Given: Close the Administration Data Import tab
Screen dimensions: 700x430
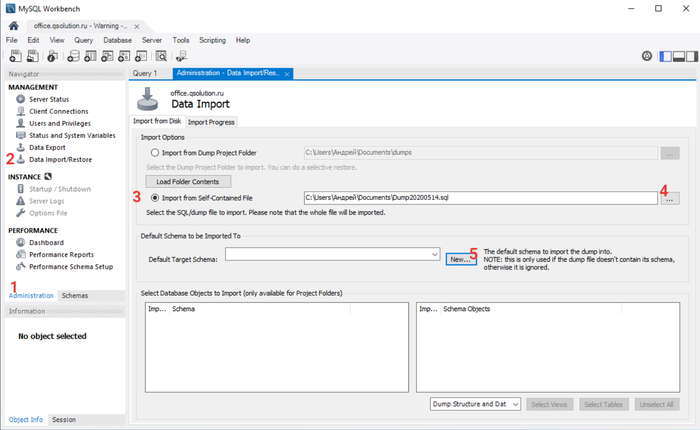Looking at the screenshot, I should (x=287, y=74).
